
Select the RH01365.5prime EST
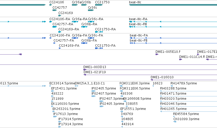[x=189, y=111]
